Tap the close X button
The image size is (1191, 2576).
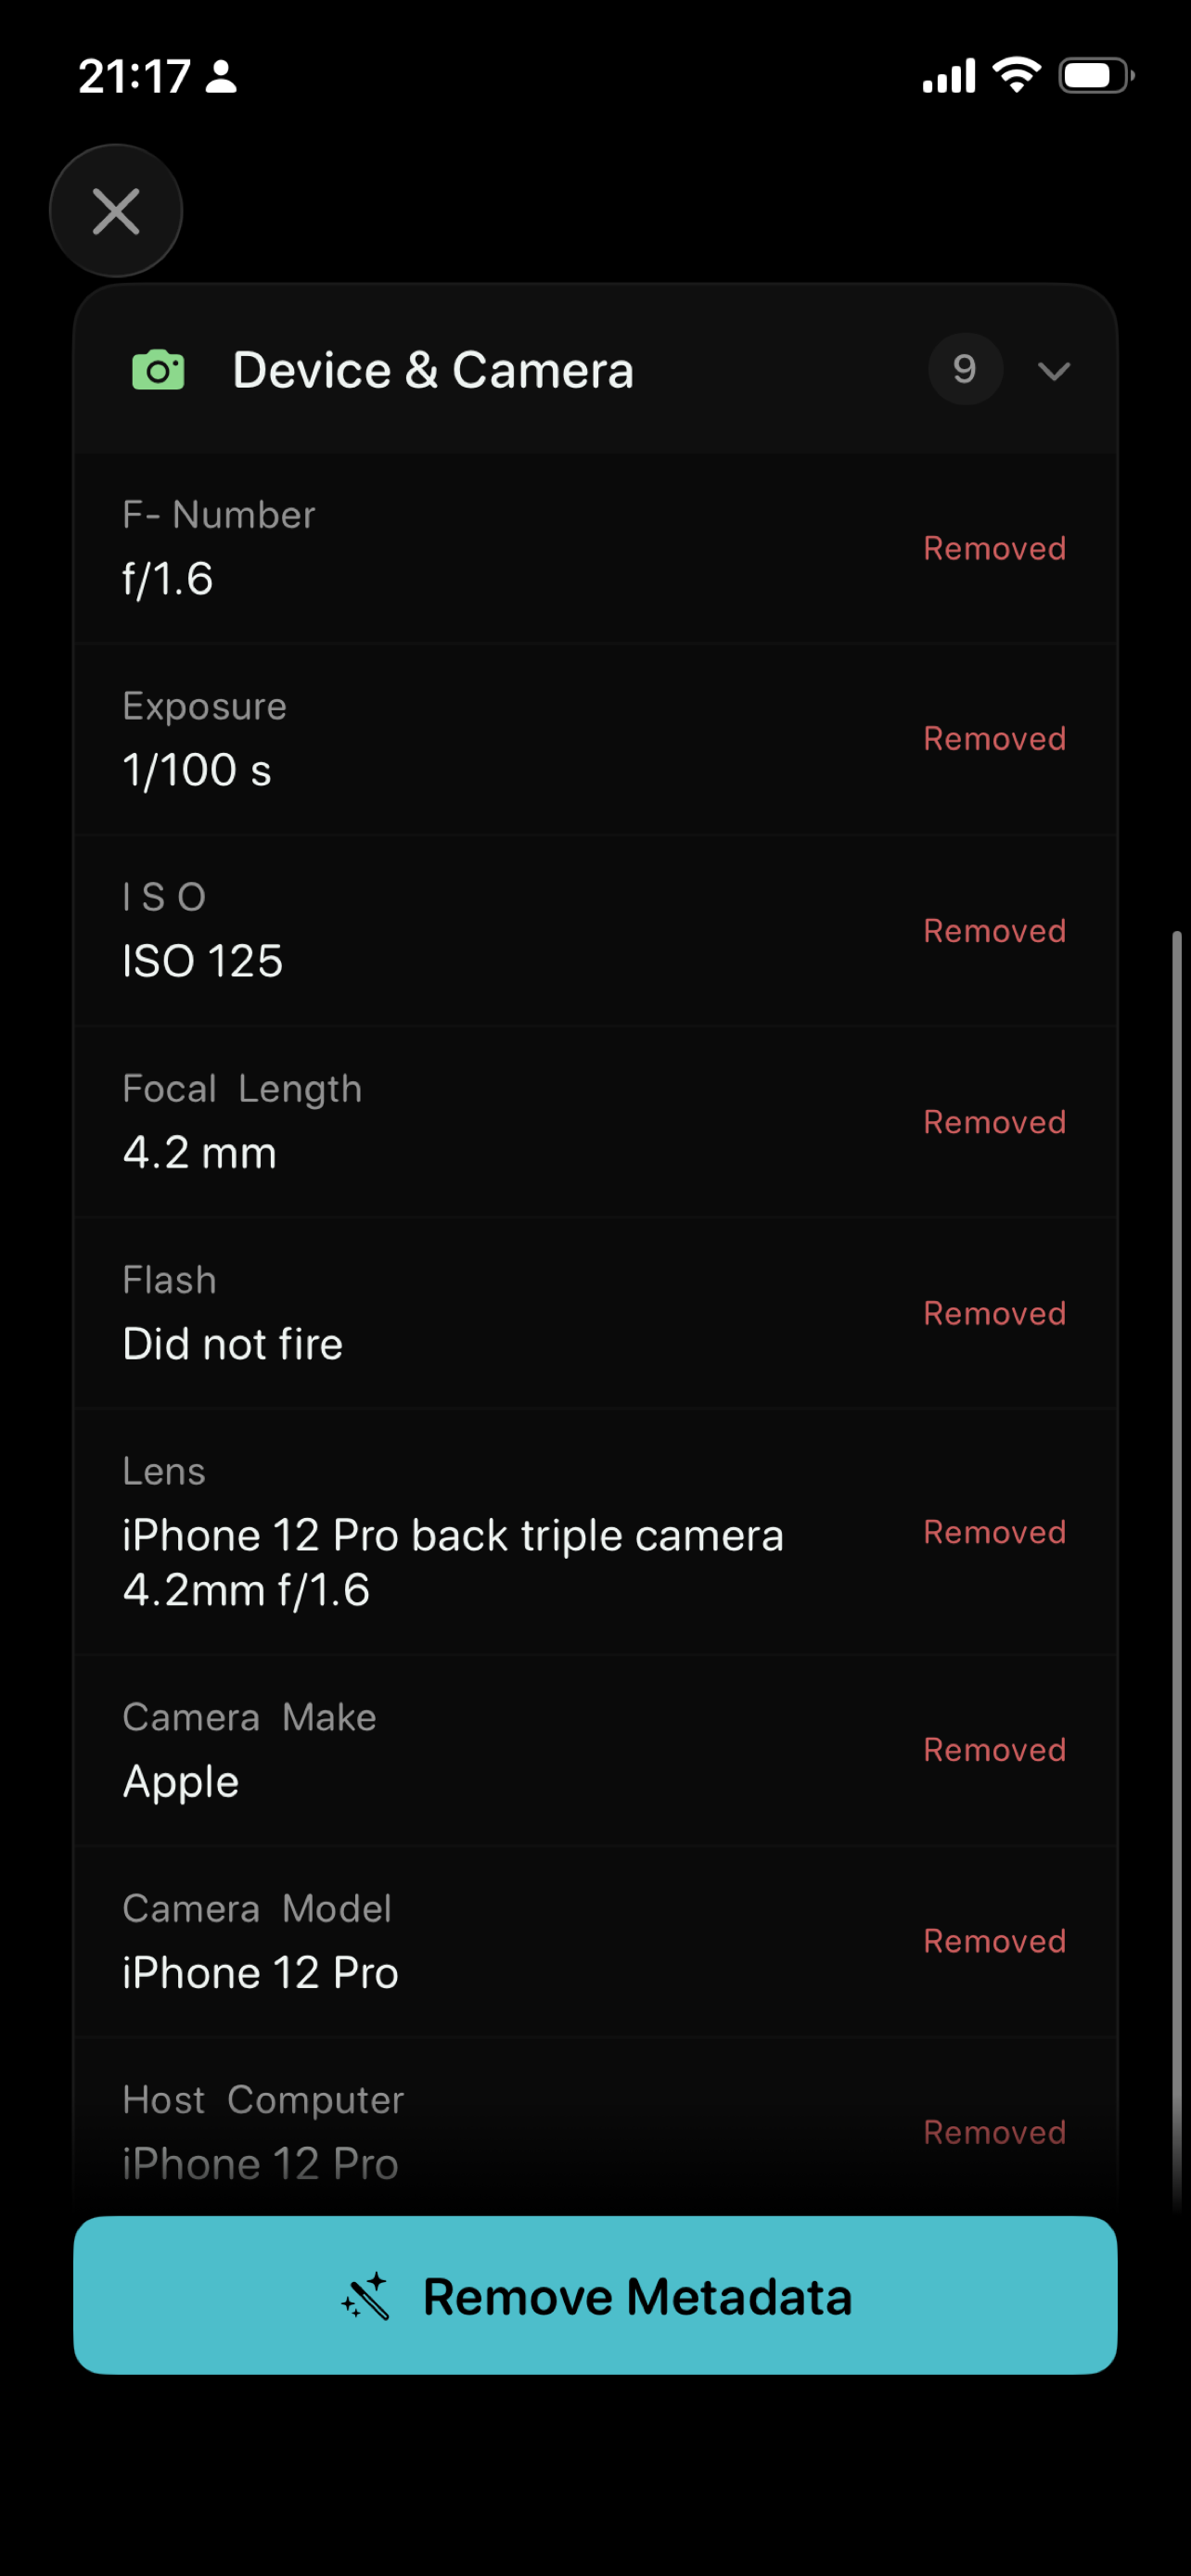coord(116,211)
